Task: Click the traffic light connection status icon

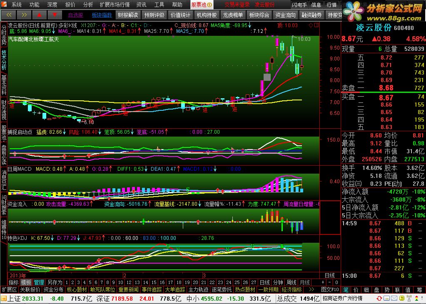Action: click(x=417, y=299)
